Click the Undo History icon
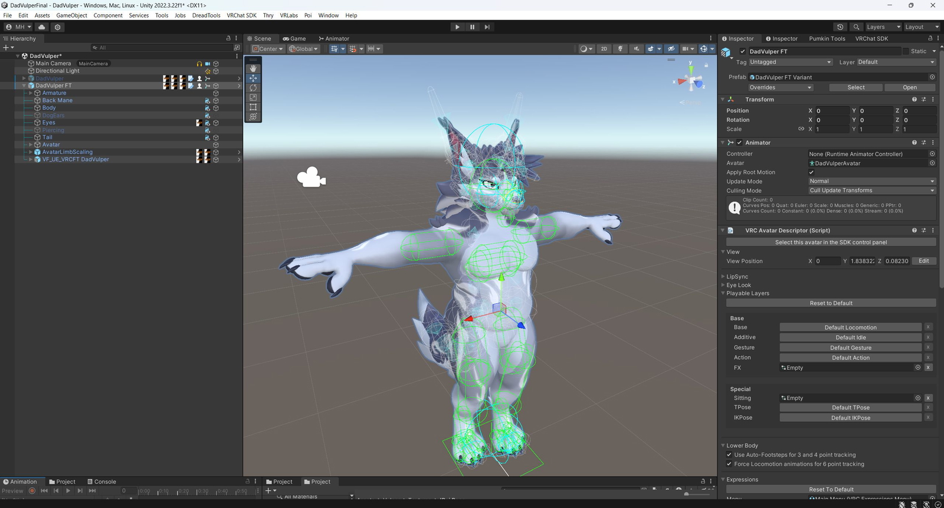 840,27
